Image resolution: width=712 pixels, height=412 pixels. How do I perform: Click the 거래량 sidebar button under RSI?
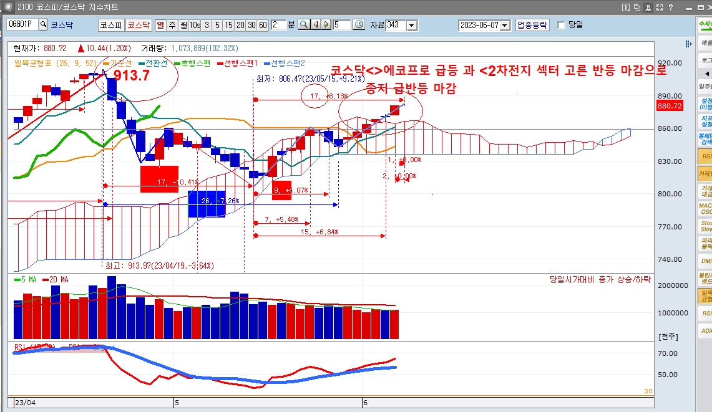(x=705, y=174)
